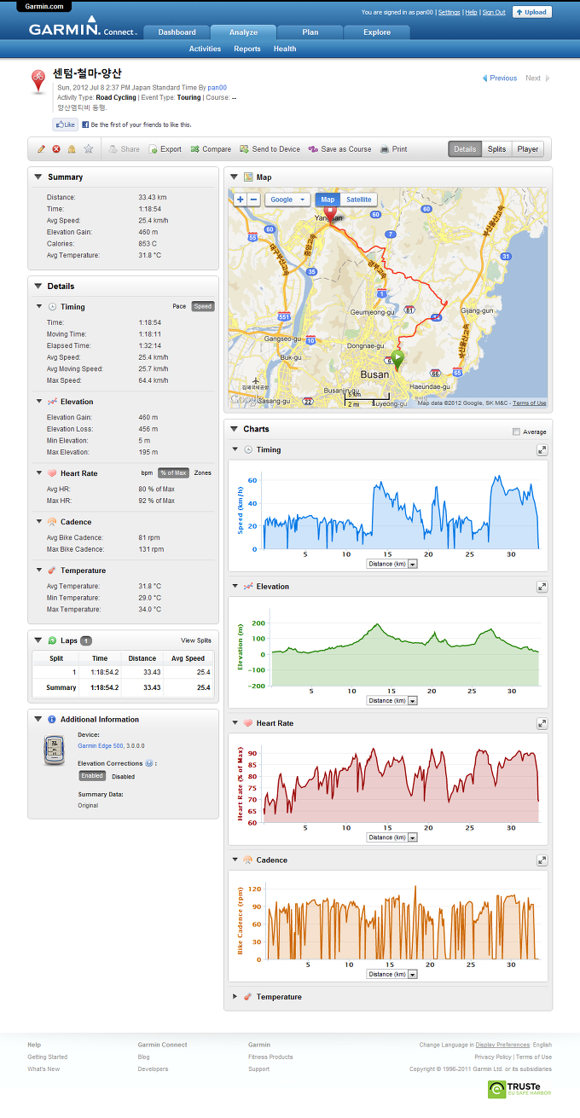Switch timing display to Pace

179,306
